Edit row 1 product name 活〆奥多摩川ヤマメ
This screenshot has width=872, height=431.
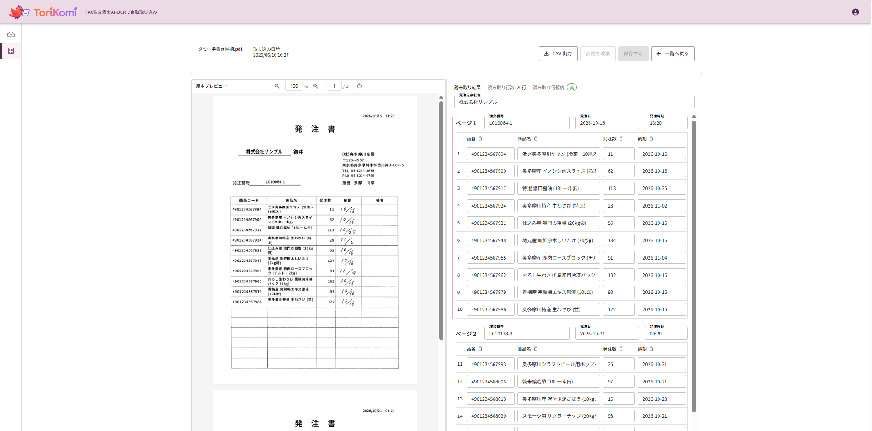(x=558, y=154)
